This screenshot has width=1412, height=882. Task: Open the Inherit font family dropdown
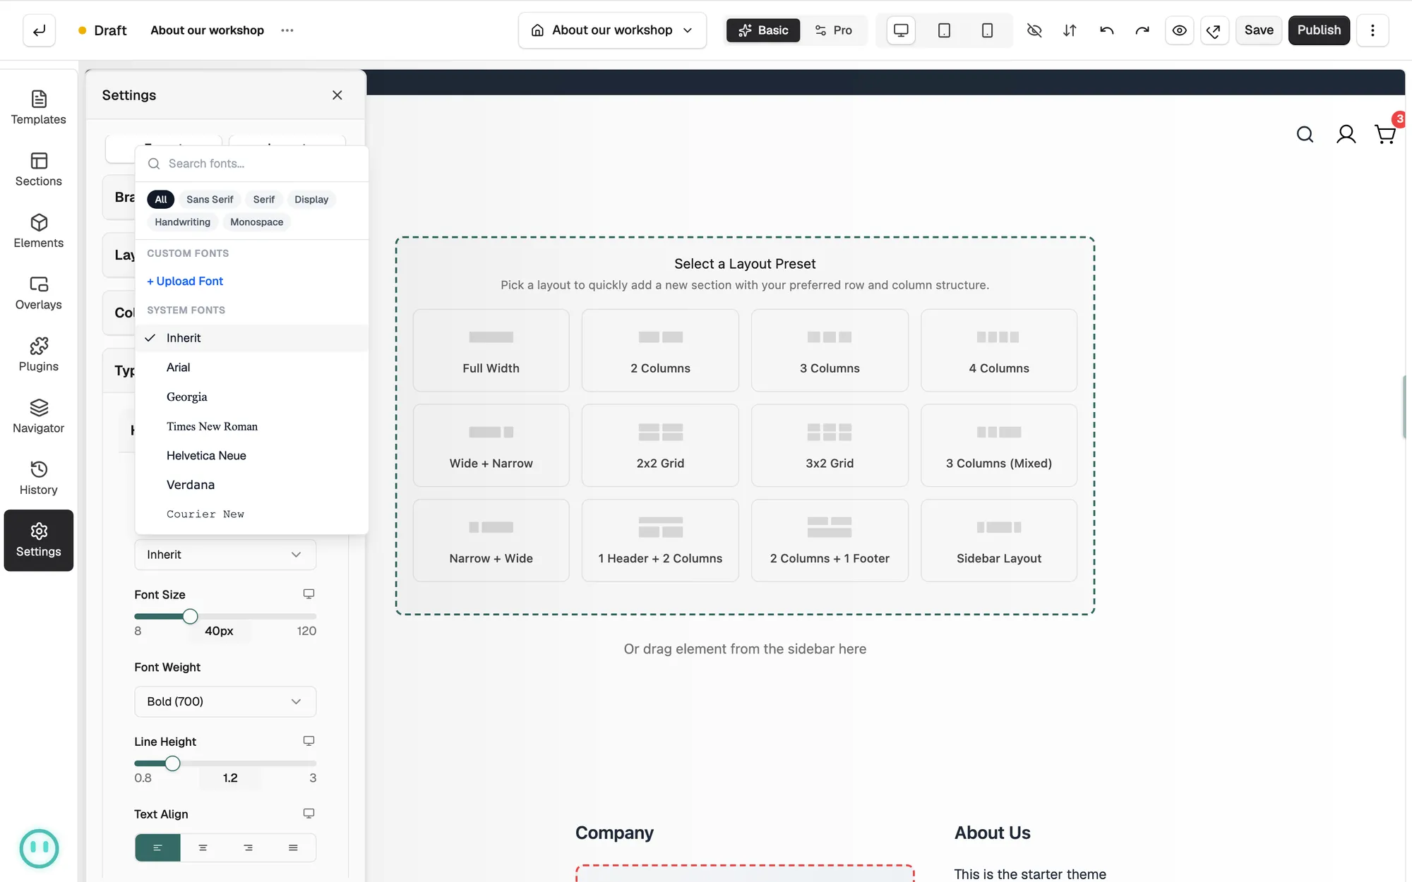click(225, 555)
